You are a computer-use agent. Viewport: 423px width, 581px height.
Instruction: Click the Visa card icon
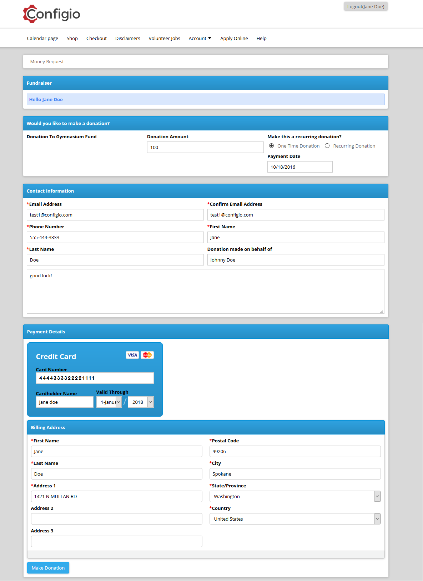point(132,355)
